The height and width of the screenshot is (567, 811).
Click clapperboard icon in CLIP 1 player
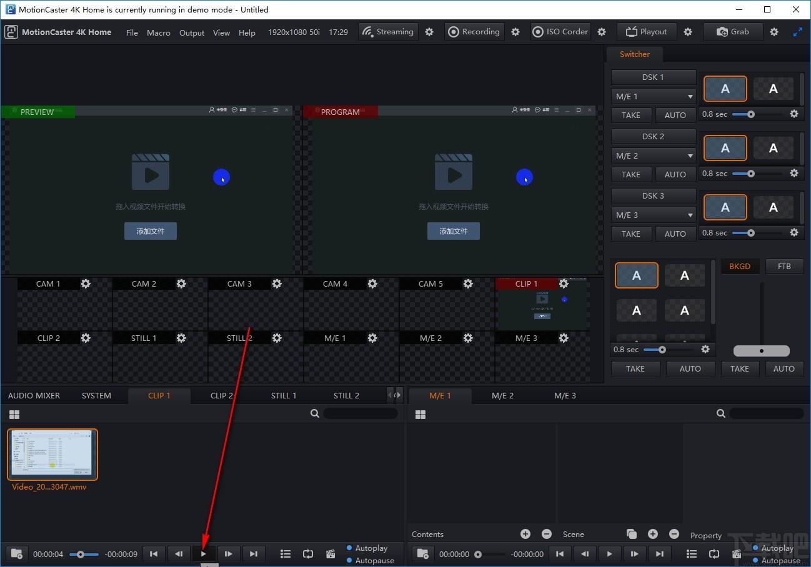click(331, 554)
